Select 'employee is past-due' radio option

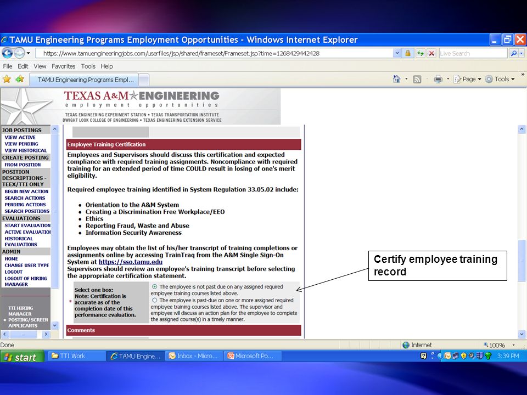[155, 300]
